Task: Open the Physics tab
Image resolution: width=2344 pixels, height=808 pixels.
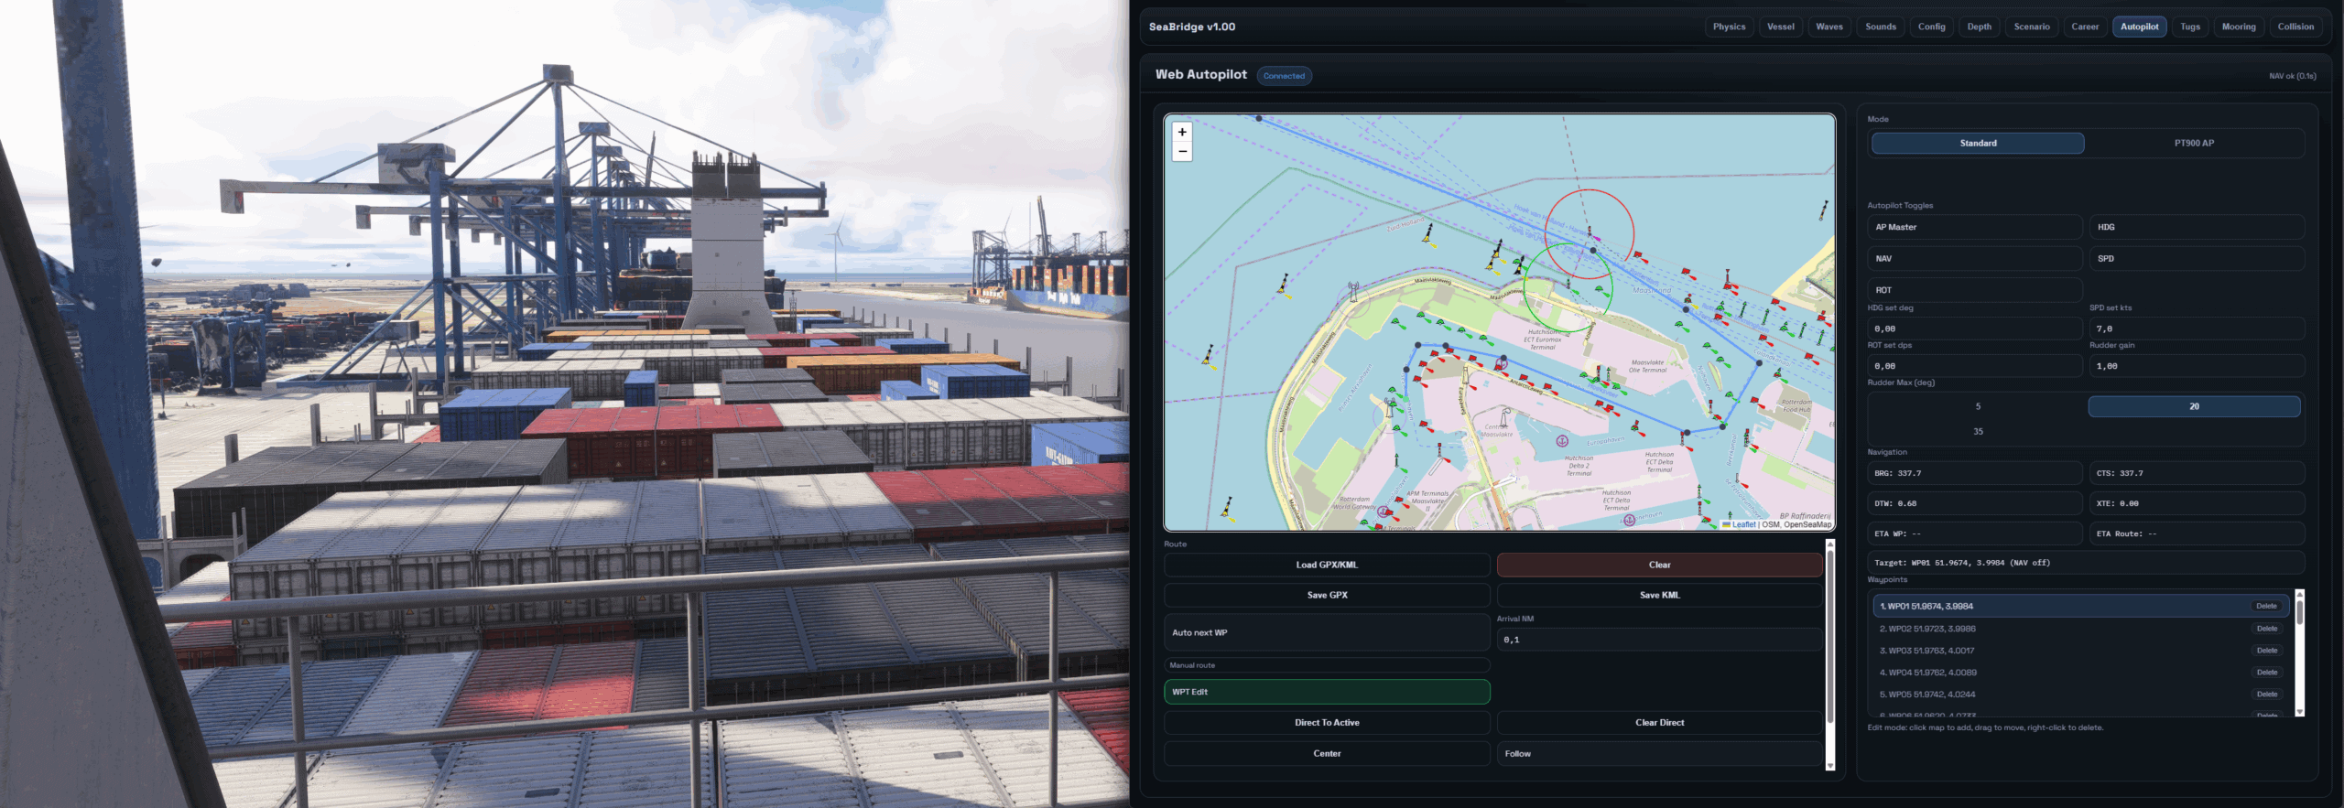Action: coord(1729,27)
